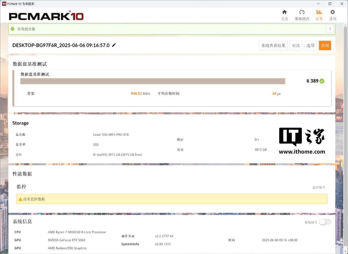
Task: Click View results online (在线查看结果) button
Action: tap(273, 46)
